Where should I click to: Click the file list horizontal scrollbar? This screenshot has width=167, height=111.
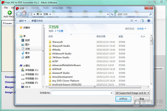pyautogui.click(x=95, y=87)
